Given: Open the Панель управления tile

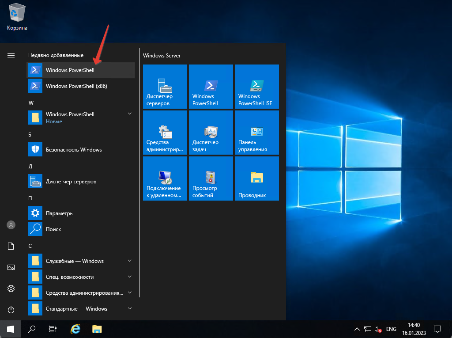Looking at the screenshot, I should [x=257, y=133].
